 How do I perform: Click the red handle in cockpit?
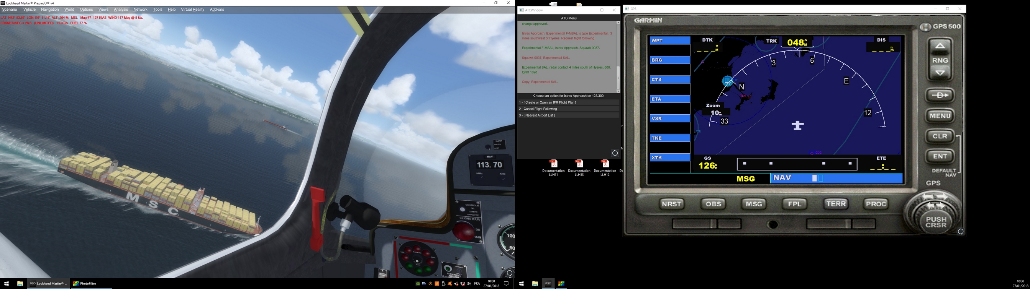point(317,218)
